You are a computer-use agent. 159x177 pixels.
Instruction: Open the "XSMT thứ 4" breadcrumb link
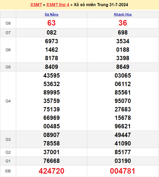pos(58,5)
